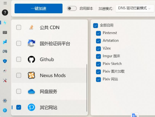Uncheck the Pixiv 图片加载 checkbox
This screenshot has height=117, width=155.
pyautogui.click(x=98, y=72)
